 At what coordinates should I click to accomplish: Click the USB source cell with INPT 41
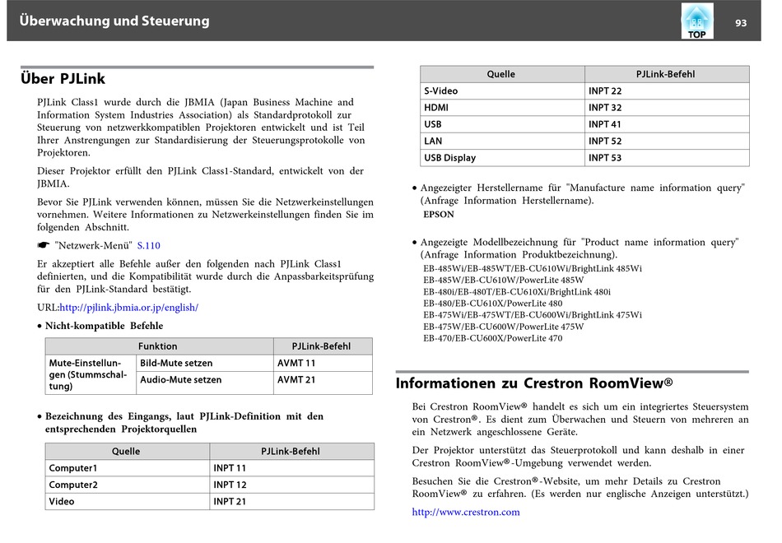(502, 124)
